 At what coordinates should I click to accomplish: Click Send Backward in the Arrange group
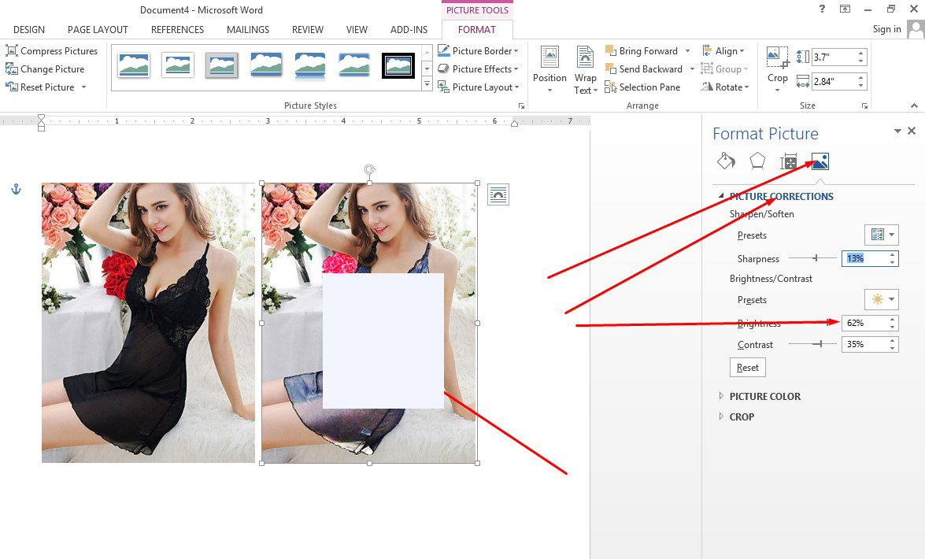click(x=644, y=69)
